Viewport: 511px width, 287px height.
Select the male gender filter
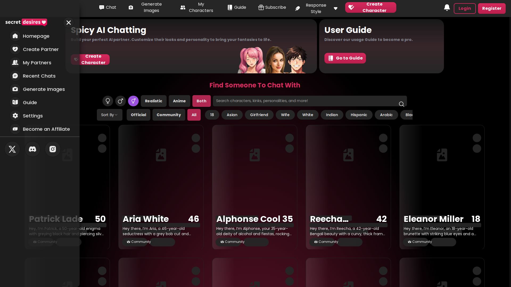click(x=120, y=101)
